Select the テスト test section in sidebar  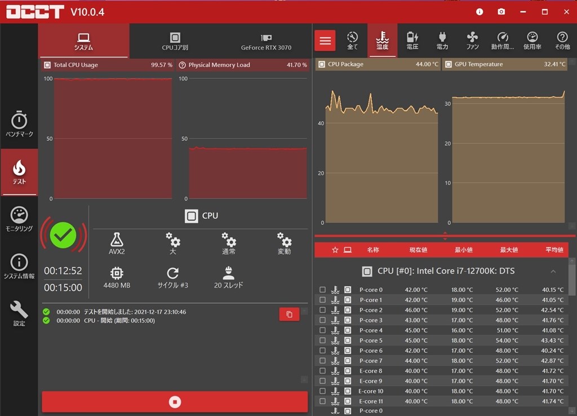pos(19,172)
